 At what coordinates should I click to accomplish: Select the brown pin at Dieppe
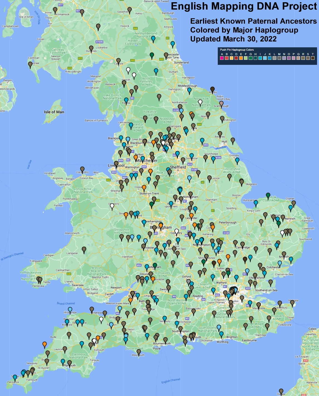point(281,391)
